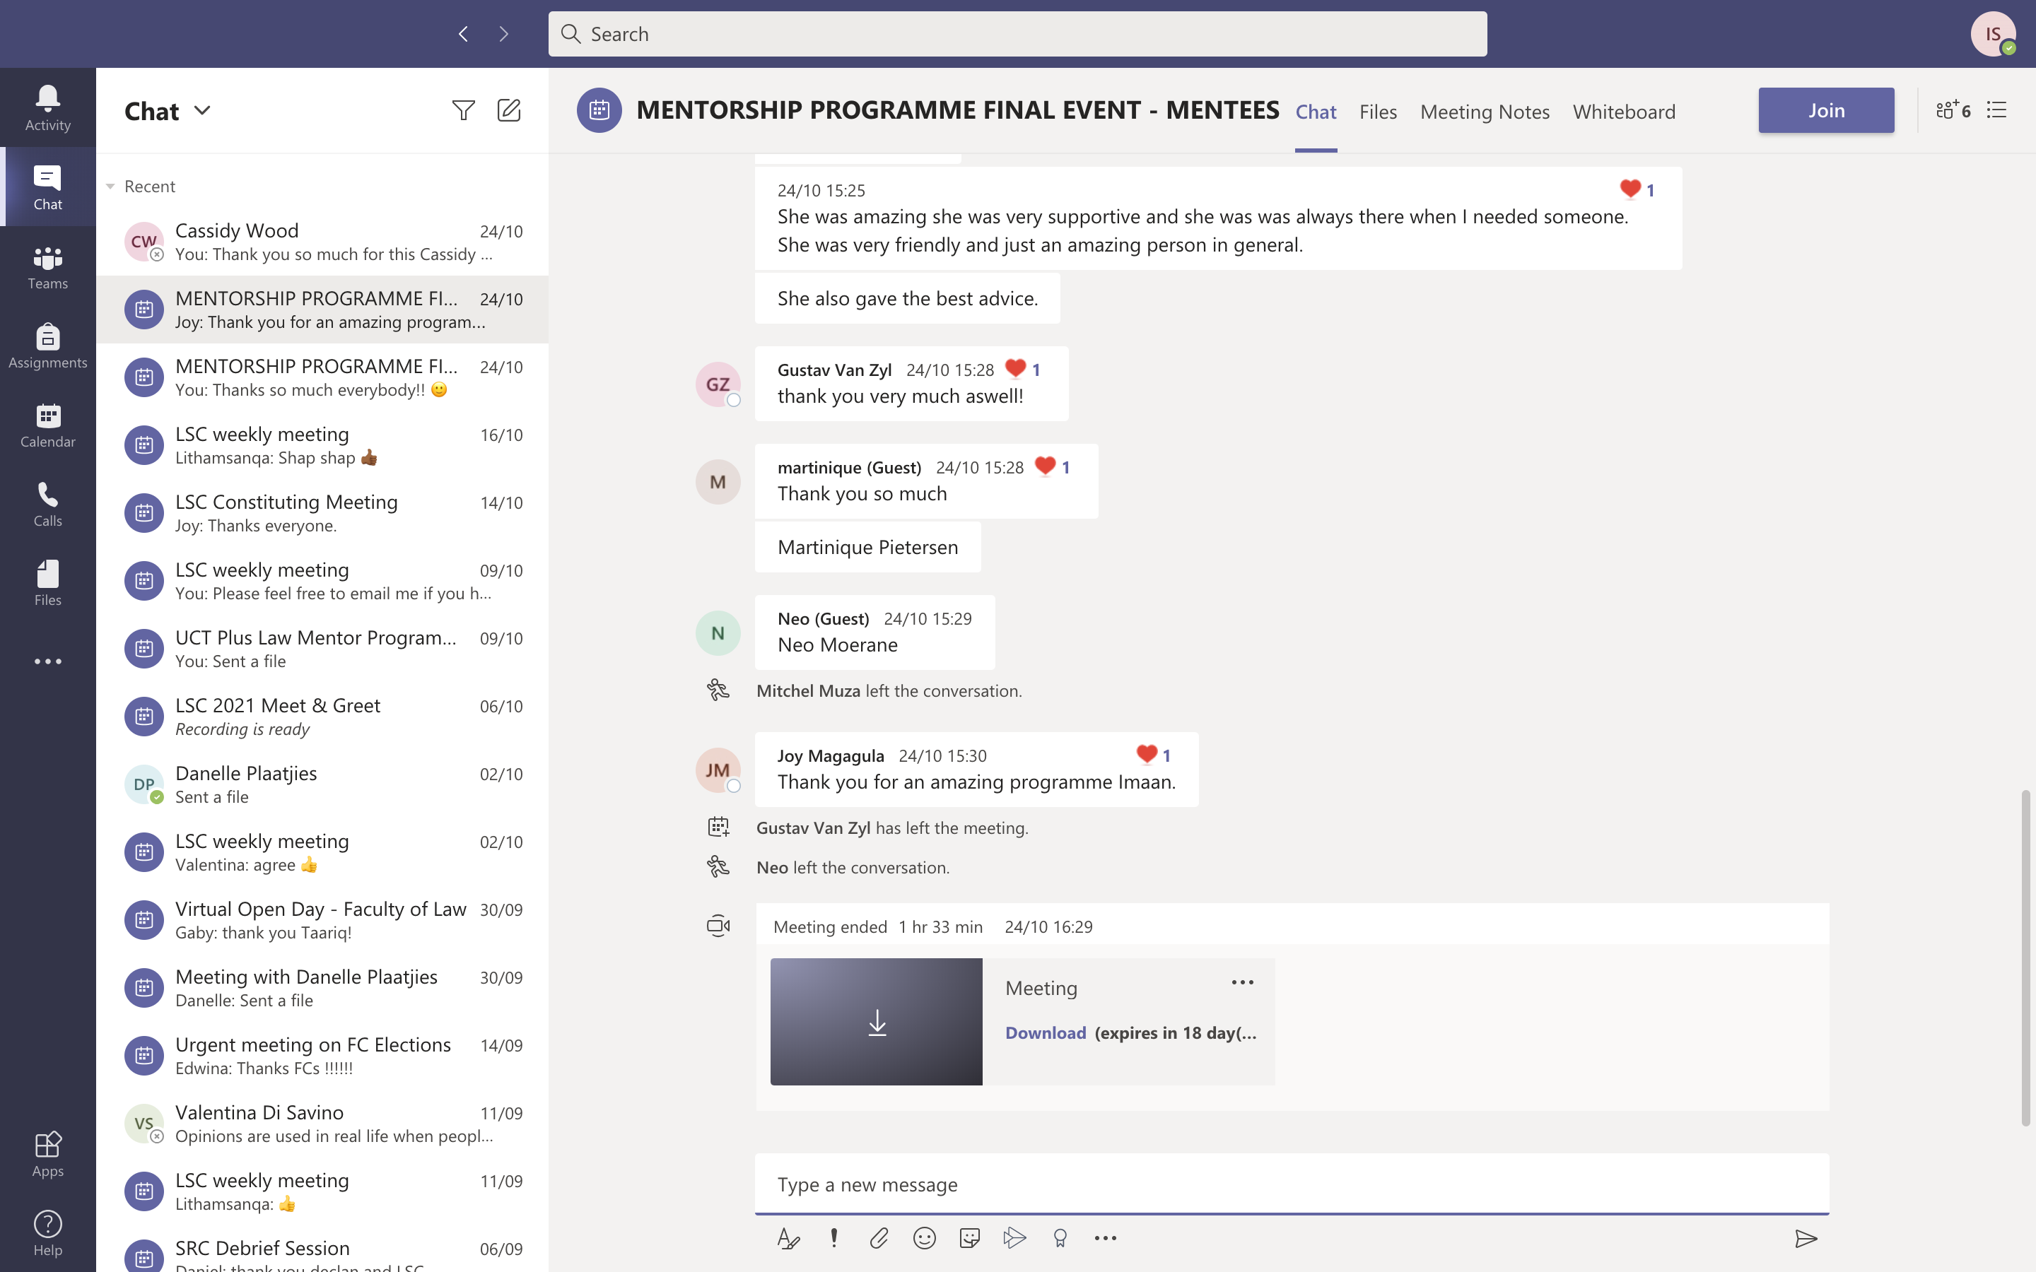Switch to the Files tab
Image resolution: width=2036 pixels, height=1272 pixels.
click(1377, 111)
